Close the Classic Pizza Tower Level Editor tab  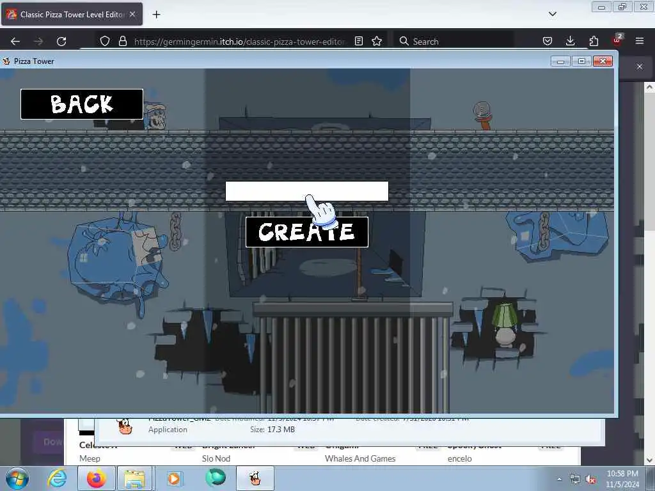tap(132, 14)
